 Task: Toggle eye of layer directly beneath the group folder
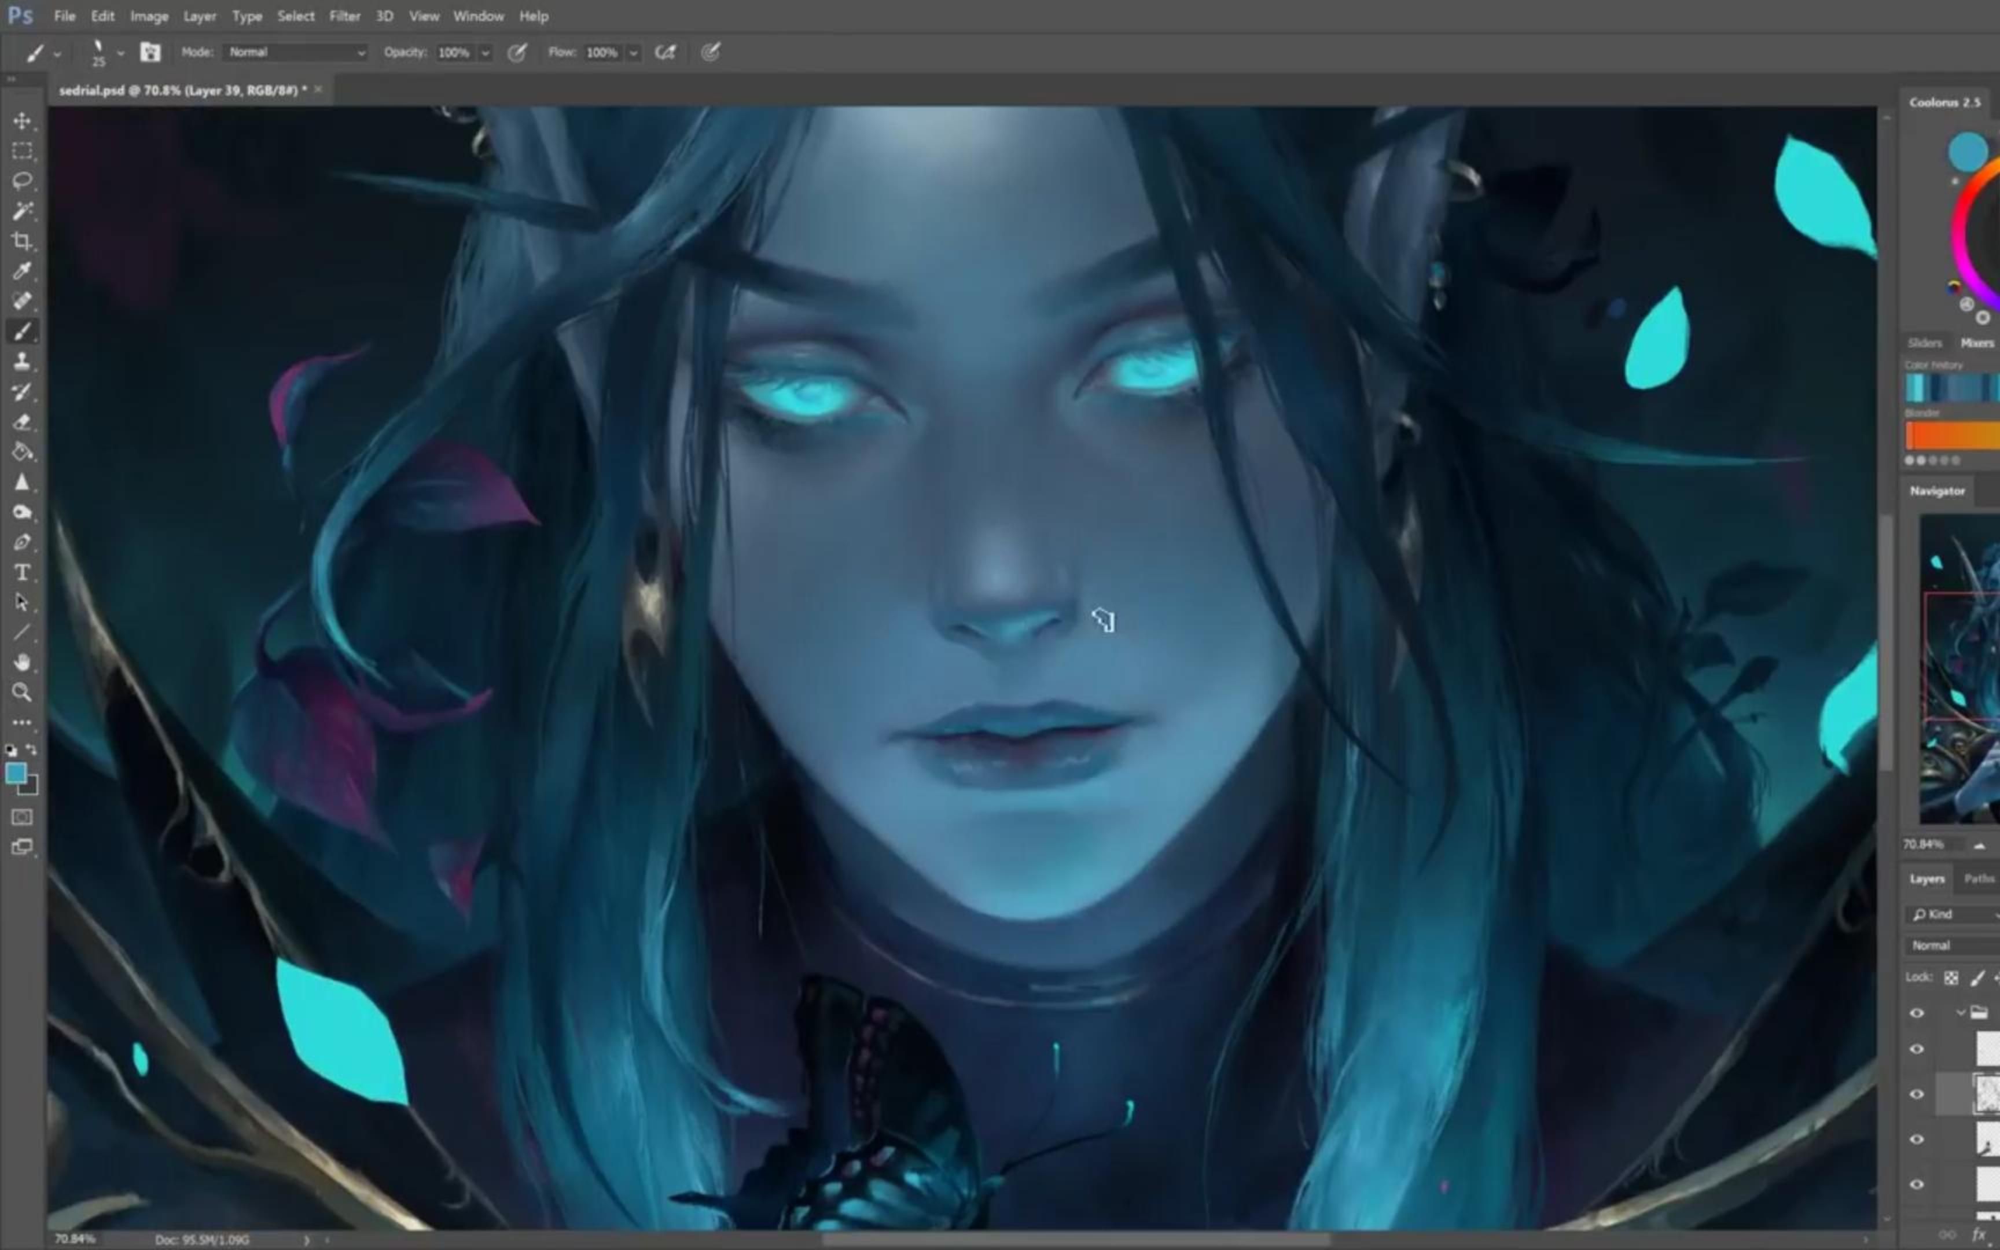click(x=1917, y=1049)
